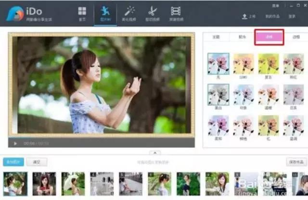Apply the warm orange filter in second row

269,95
